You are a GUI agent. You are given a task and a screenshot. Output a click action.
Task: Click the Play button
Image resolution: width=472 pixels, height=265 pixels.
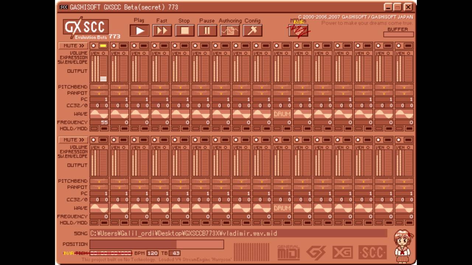(139, 31)
